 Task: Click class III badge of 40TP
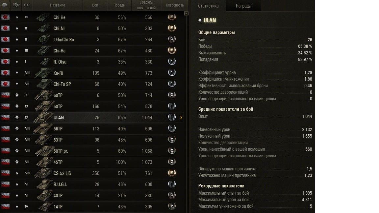[172, 195]
